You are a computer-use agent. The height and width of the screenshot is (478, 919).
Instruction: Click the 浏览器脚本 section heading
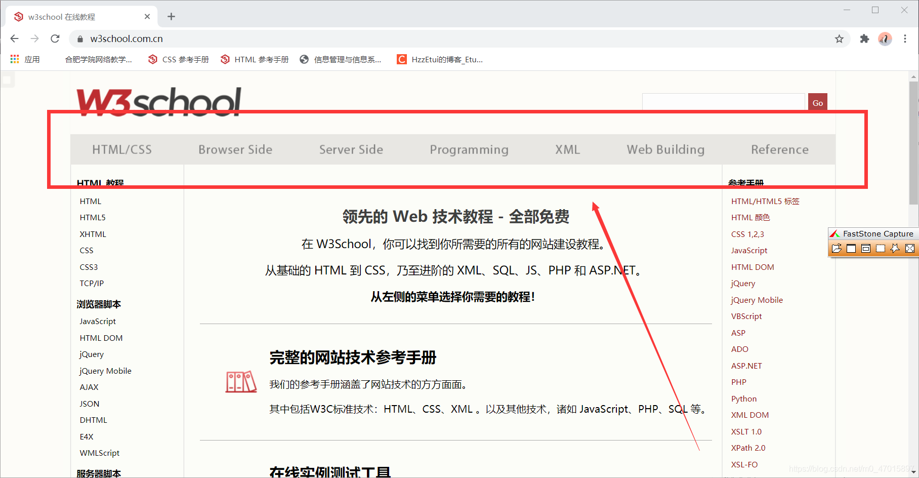pyautogui.click(x=99, y=304)
